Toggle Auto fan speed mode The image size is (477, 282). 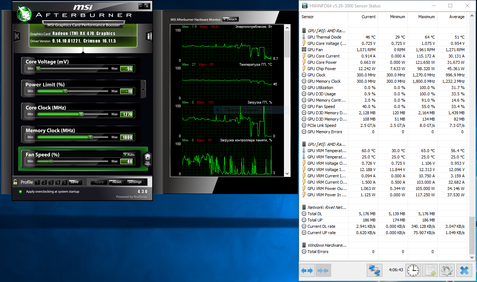[x=129, y=154]
